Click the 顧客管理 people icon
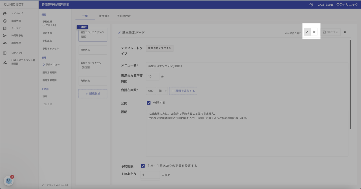This screenshot has height=189, width=361. (5, 43)
